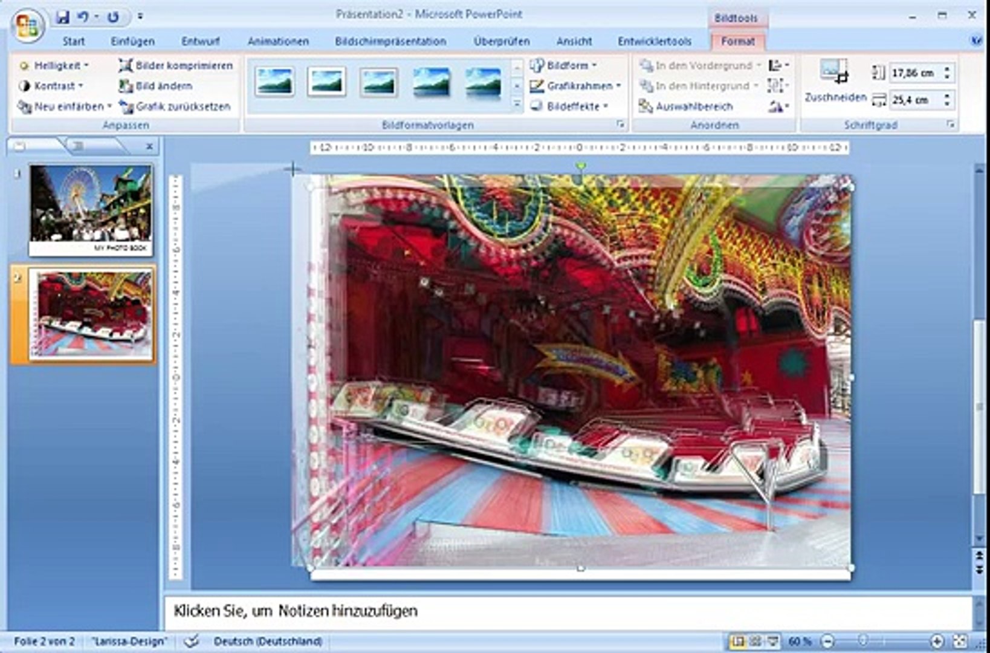
Task: Activate the Format tab under Bildtools
Action: tap(738, 41)
